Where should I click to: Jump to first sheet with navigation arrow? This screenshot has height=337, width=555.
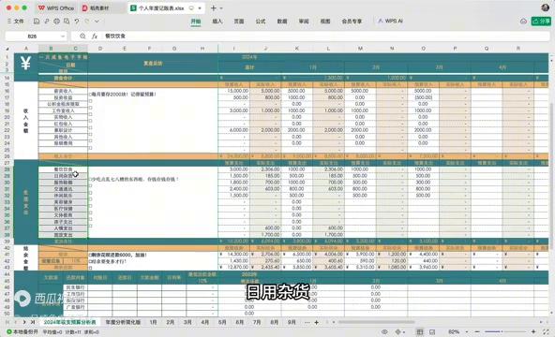click(x=7, y=322)
